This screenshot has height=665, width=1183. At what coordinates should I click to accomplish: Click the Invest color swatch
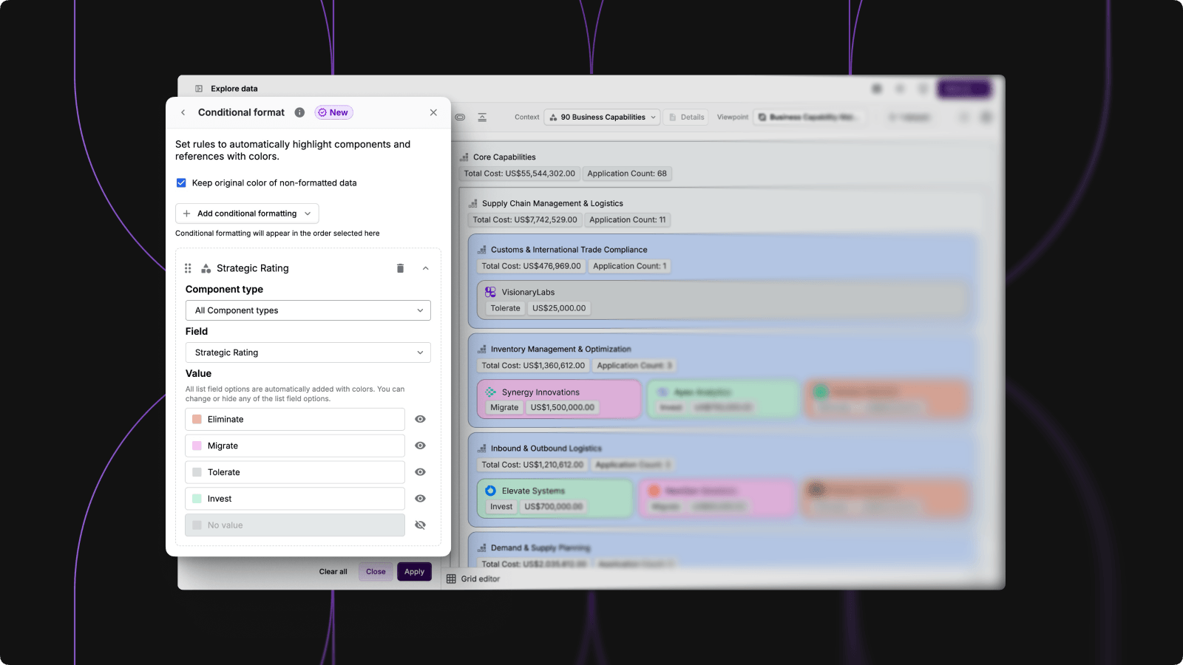197,499
